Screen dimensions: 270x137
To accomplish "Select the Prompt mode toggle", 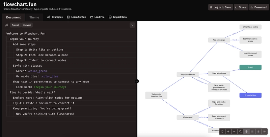I will (15, 25).
